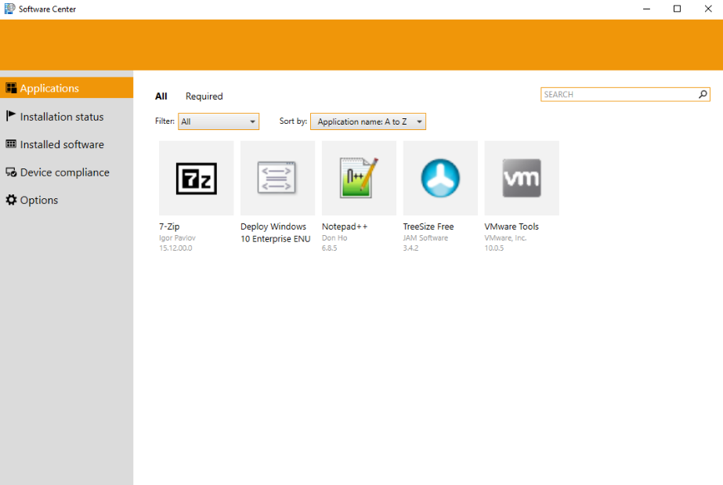The image size is (723, 485).
Task: Click the Installed software list icon
Action: [11, 144]
